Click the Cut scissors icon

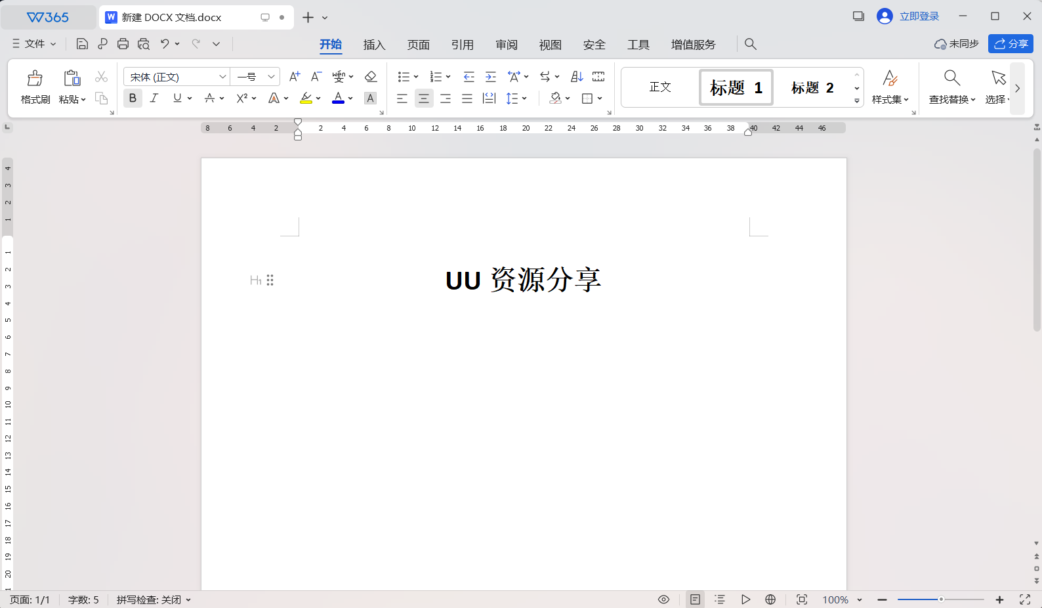[101, 77]
